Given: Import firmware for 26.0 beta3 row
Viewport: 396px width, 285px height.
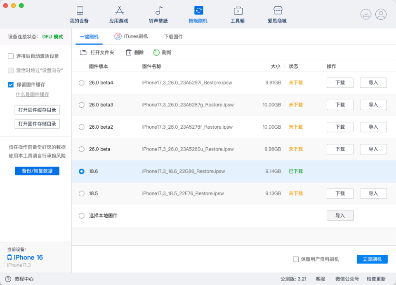Looking at the screenshot, I should [x=373, y=105].
